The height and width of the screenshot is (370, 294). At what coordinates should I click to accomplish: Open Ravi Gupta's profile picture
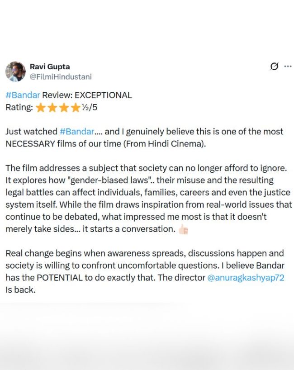[x=15, y=71]
